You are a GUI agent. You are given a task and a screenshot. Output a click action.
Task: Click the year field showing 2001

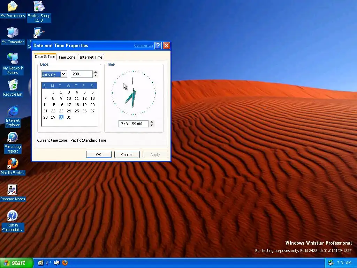pos(82,74)
